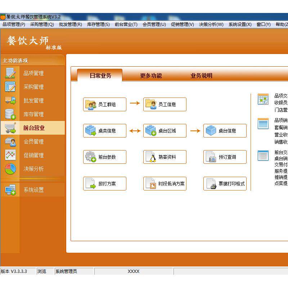Viewport: 288px width, 288px height.
Task: Click the 品项管理 sidebar icon
Action: [x=10, y=73]
